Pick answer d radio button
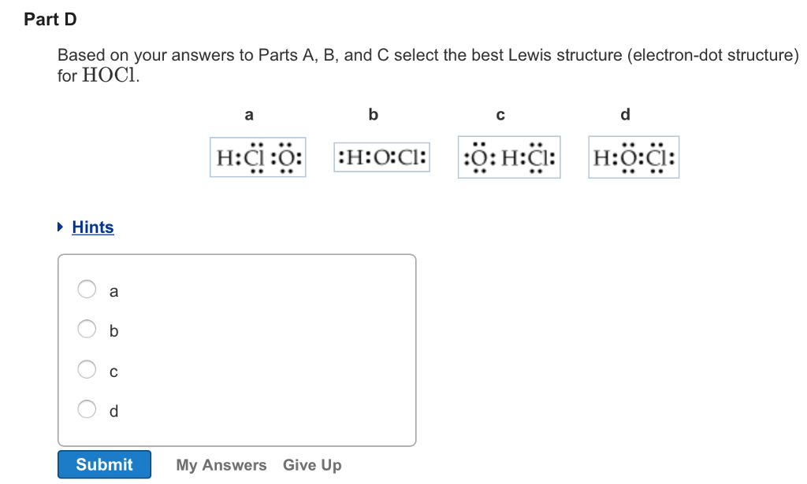Viewport: 807px width, 484px height. click(87, 408)
